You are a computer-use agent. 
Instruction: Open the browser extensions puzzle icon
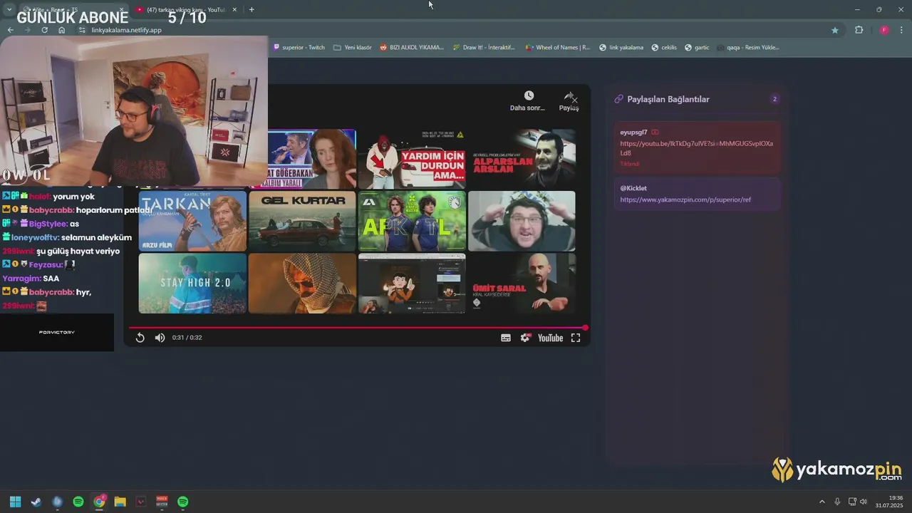click(x=859, y=30)
